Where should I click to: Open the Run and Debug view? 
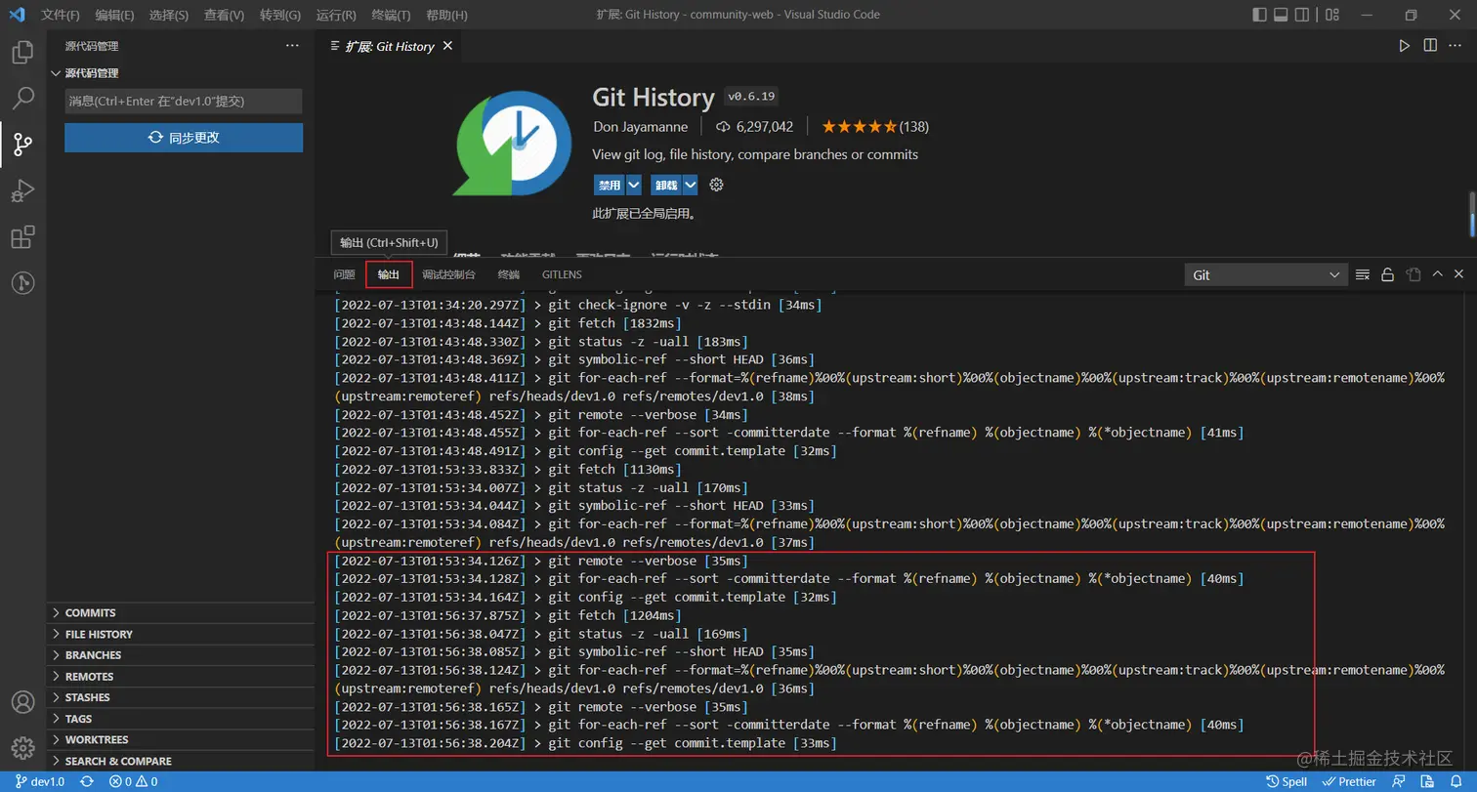point(22,190)
